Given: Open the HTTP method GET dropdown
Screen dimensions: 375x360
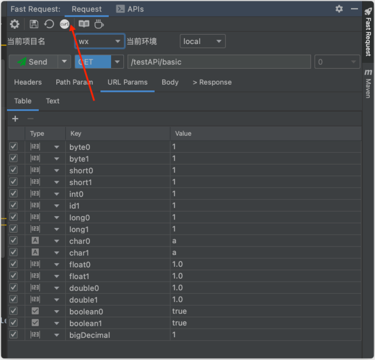Looking at the screenshot, I should (x=99, y=62).
